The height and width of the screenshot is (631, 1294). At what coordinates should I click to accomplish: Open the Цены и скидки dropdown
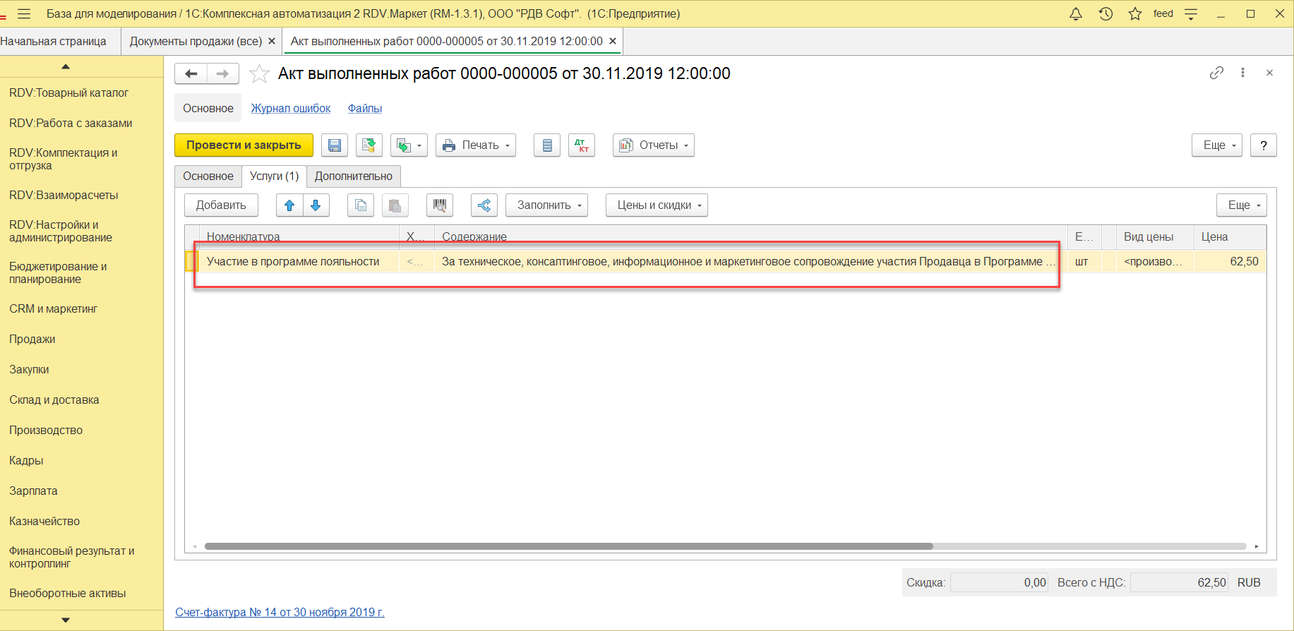(657, 205)
